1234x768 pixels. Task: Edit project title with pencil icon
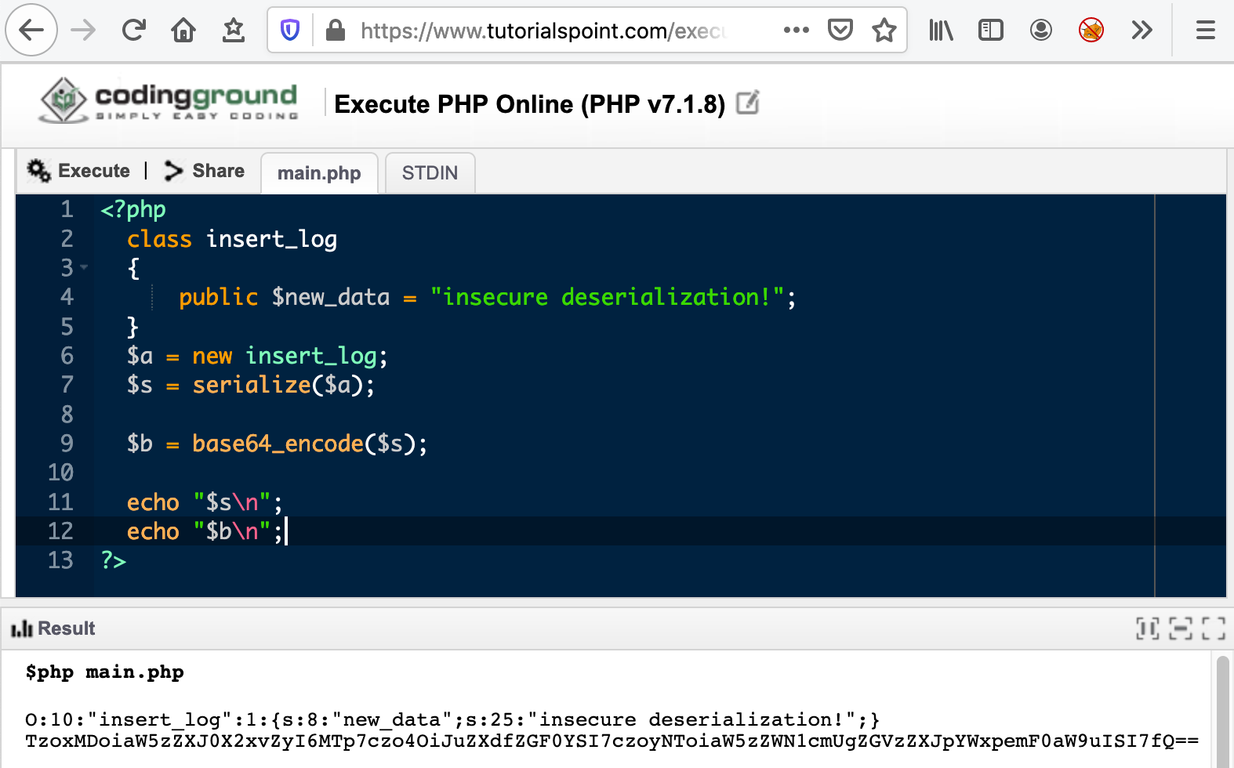748,103
